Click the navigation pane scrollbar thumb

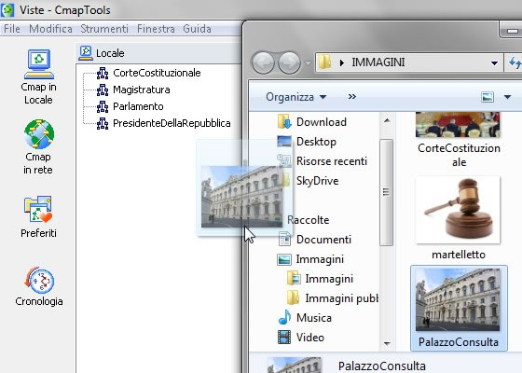(x=386, y=192)
